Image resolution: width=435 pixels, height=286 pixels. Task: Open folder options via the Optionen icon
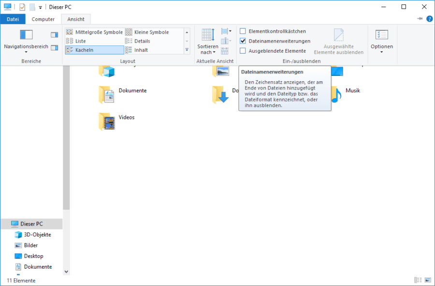click(x=382, y=35)
